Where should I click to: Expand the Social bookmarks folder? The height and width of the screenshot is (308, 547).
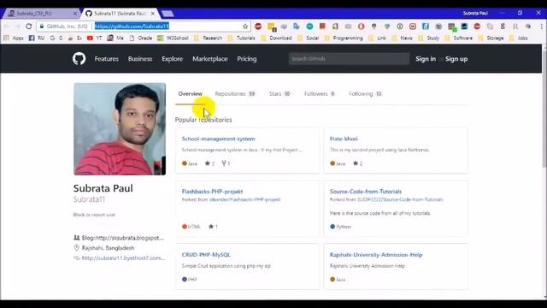(x=308, y=38)
